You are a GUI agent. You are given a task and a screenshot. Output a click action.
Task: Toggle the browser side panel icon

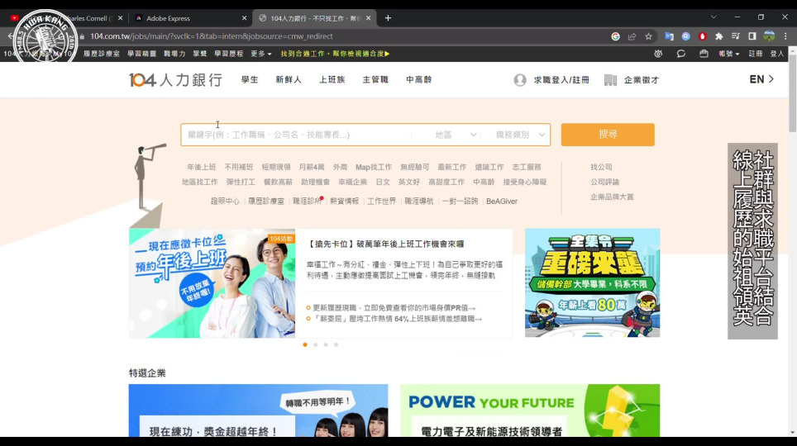[x=752, y=36]
